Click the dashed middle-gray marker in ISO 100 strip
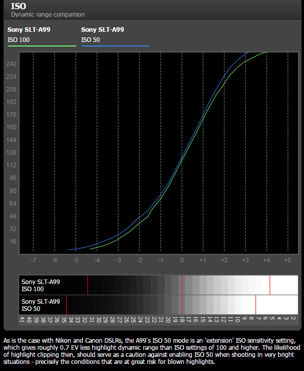 pos(182,285)
